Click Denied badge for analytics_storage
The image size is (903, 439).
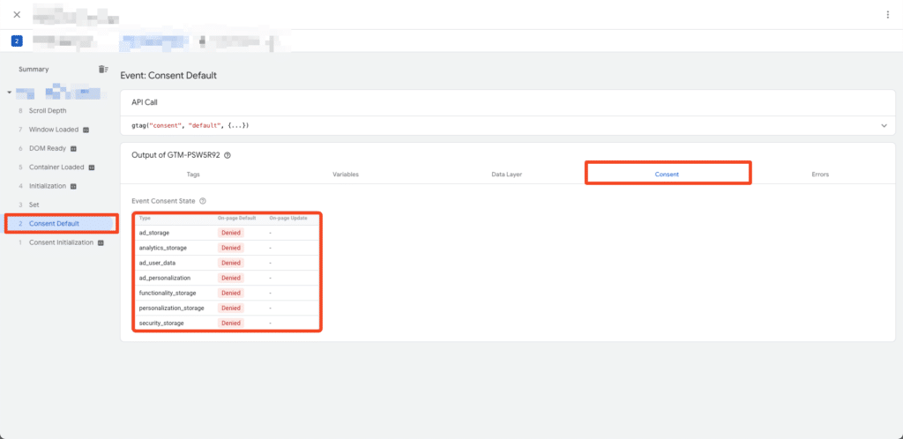(x=231, y=248)
